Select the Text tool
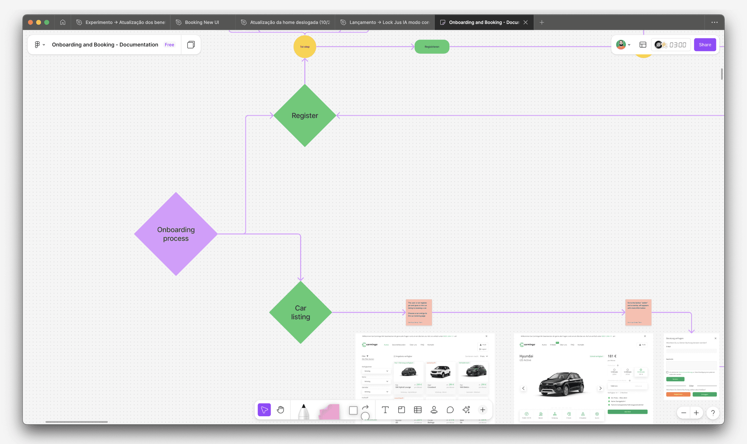This screenshot has width=747, height=444. 385,410
